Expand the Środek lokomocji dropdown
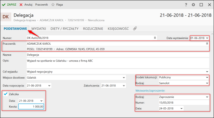Screen dimensions: 214x118 point(207,77)
